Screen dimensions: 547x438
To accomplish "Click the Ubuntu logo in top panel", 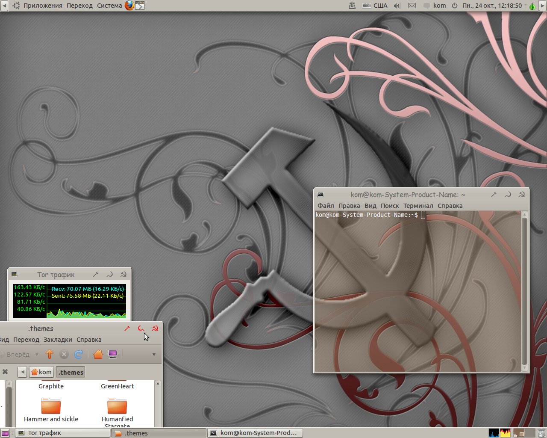I will tap(16, 6).
